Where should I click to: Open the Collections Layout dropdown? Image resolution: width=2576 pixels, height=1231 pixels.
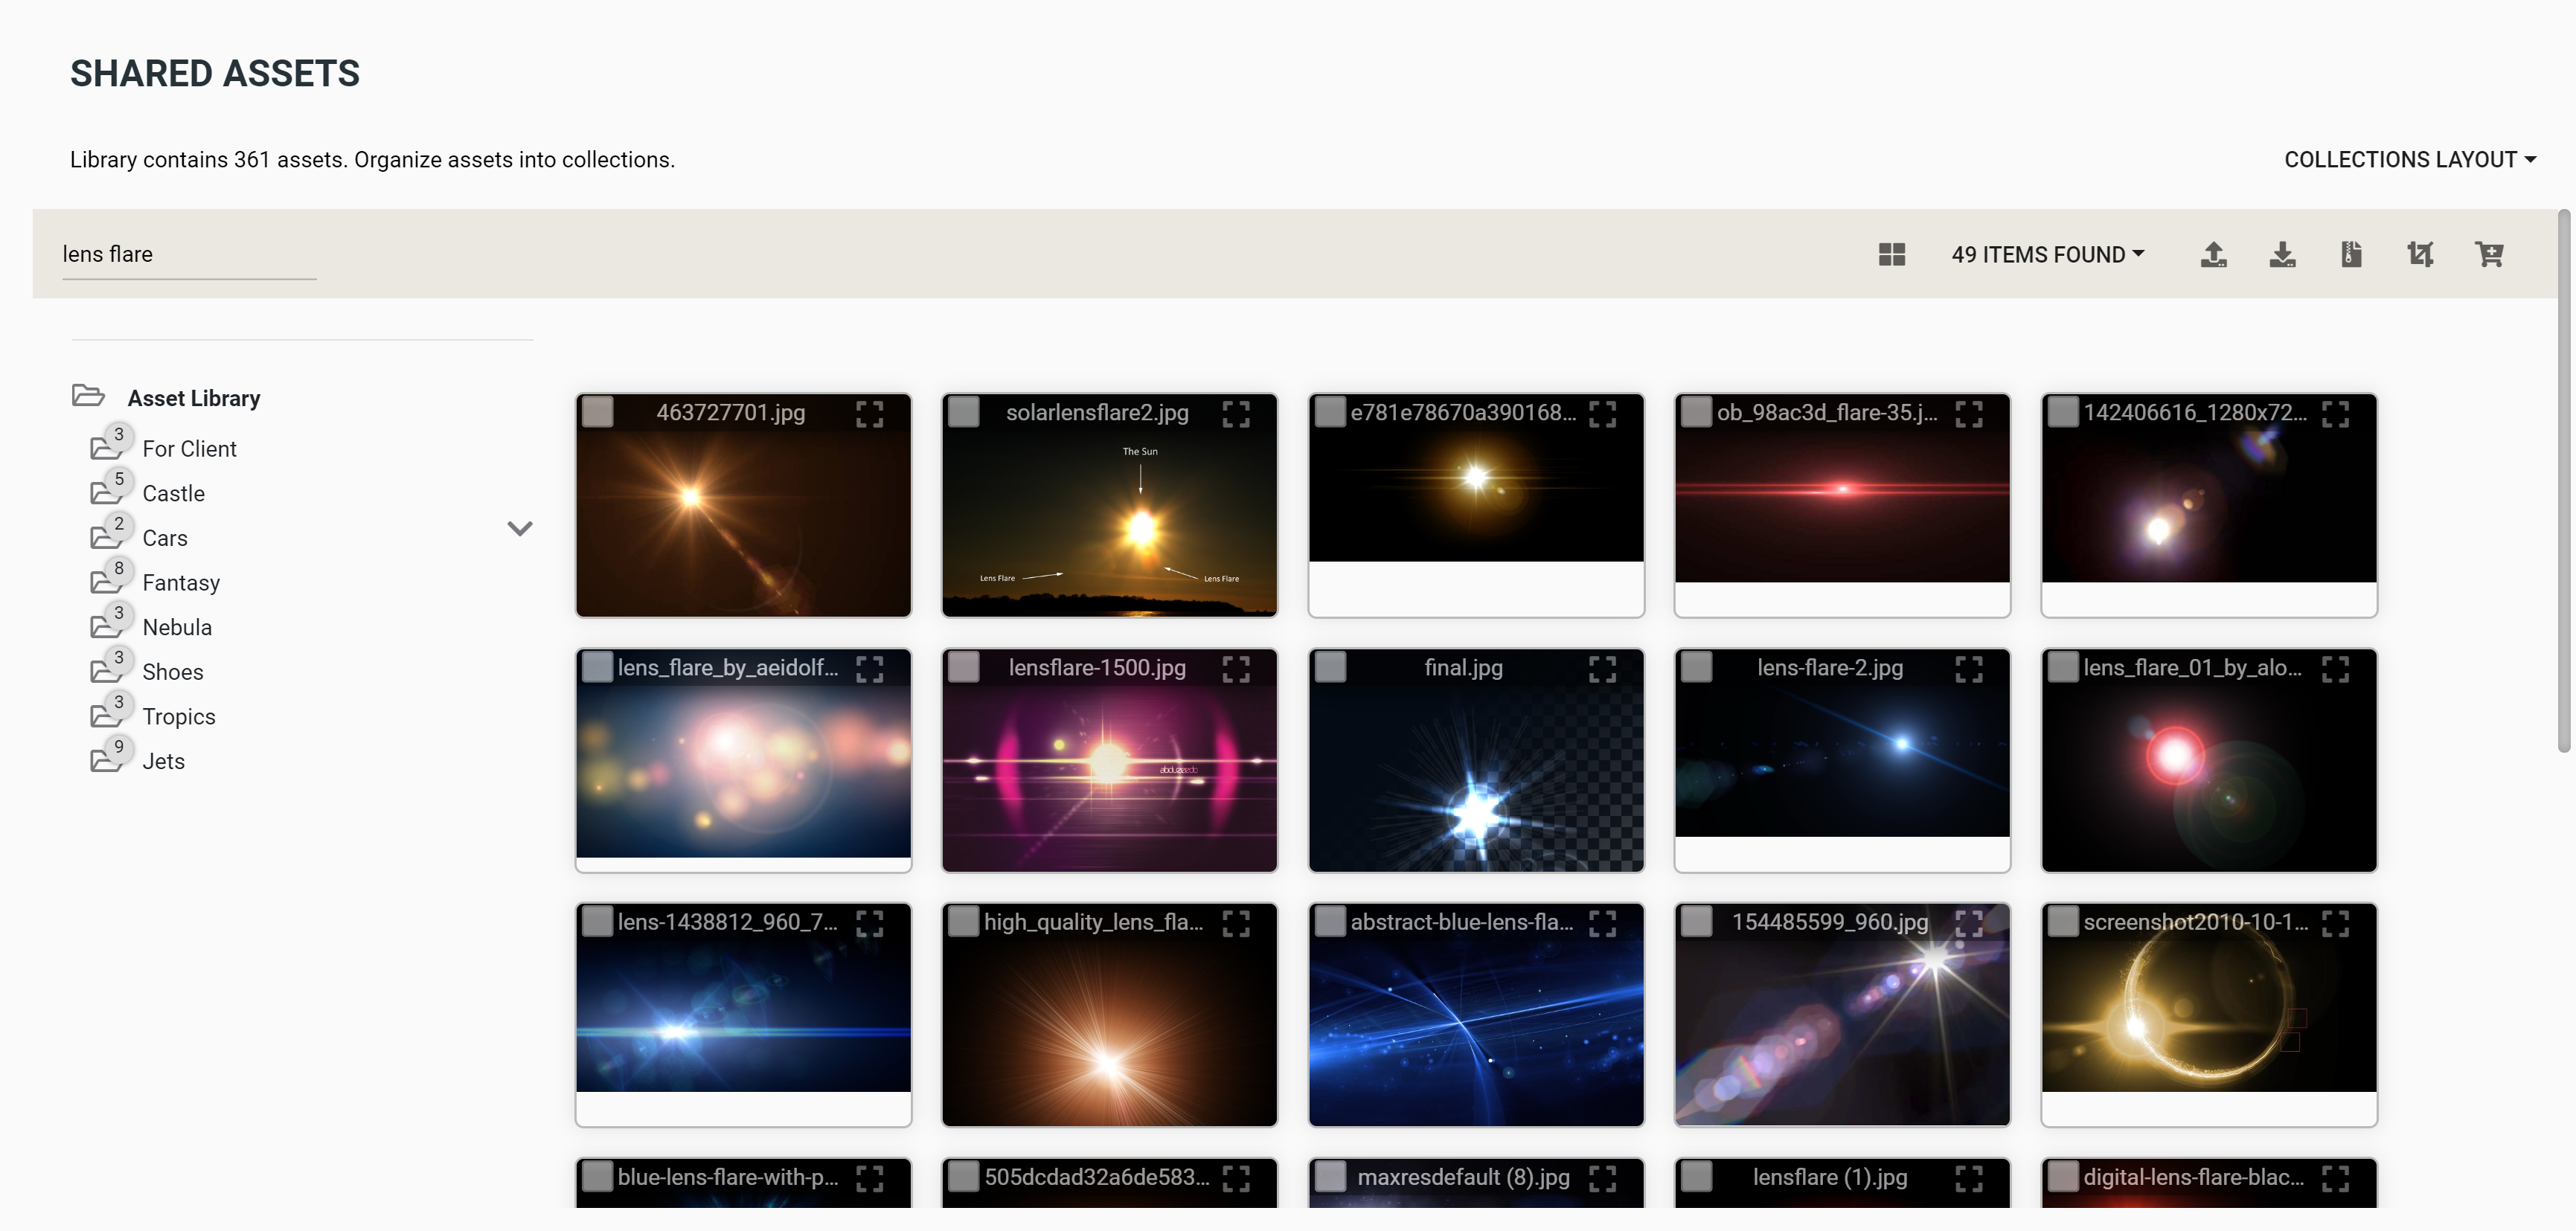tap(2409, 159)
